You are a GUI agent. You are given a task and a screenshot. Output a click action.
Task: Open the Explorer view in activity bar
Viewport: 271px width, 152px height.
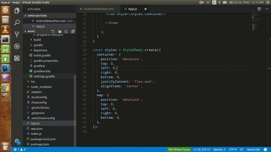[17, 11]
